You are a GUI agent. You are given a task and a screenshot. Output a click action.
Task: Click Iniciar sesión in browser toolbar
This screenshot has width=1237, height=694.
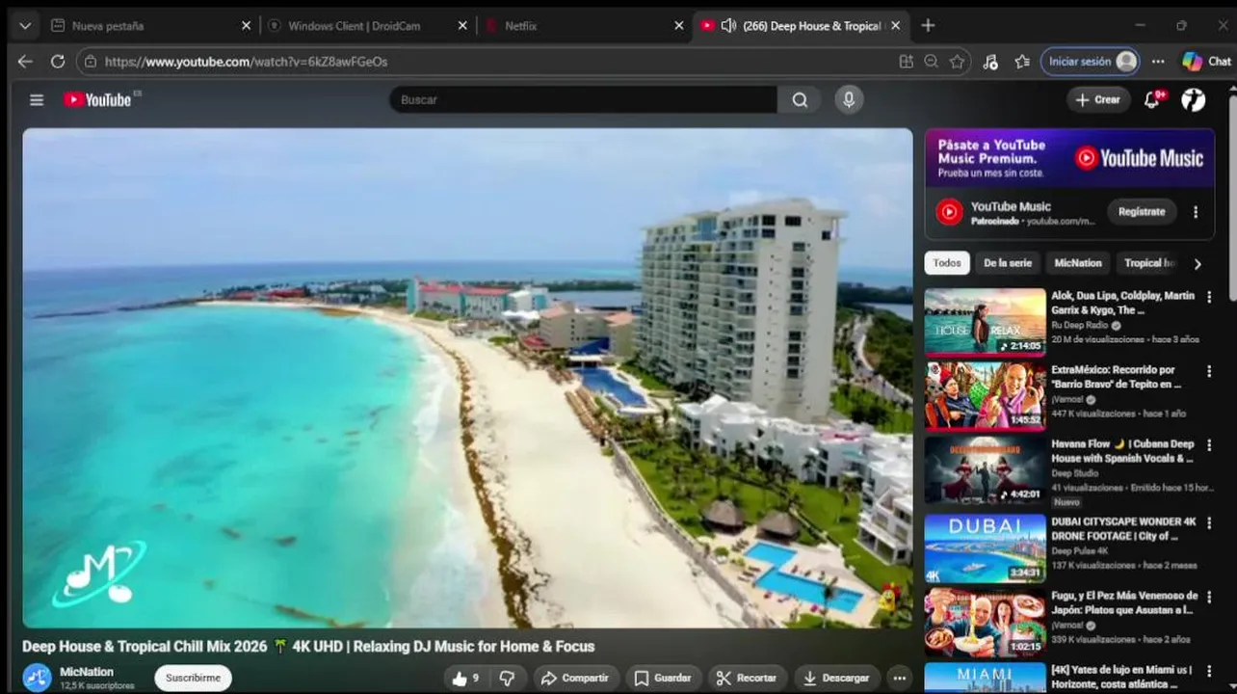click(x=1091, y=62)
